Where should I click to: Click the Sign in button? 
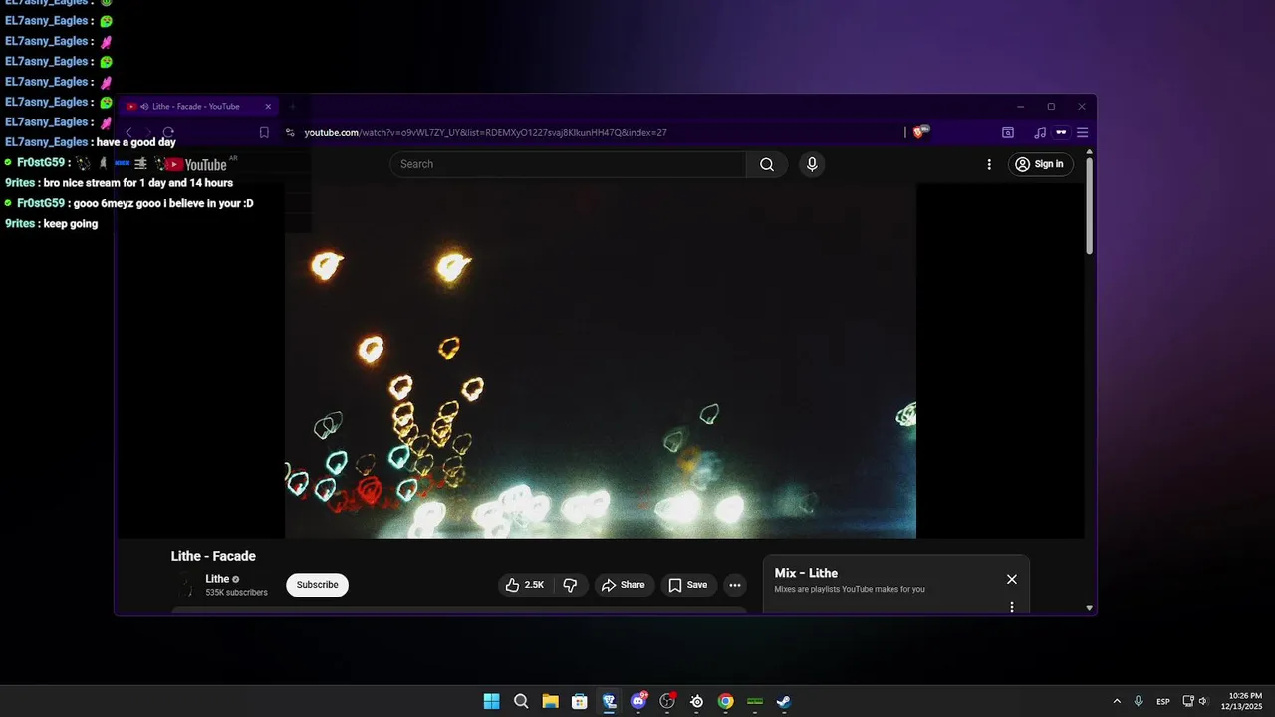click(1041, 164)
